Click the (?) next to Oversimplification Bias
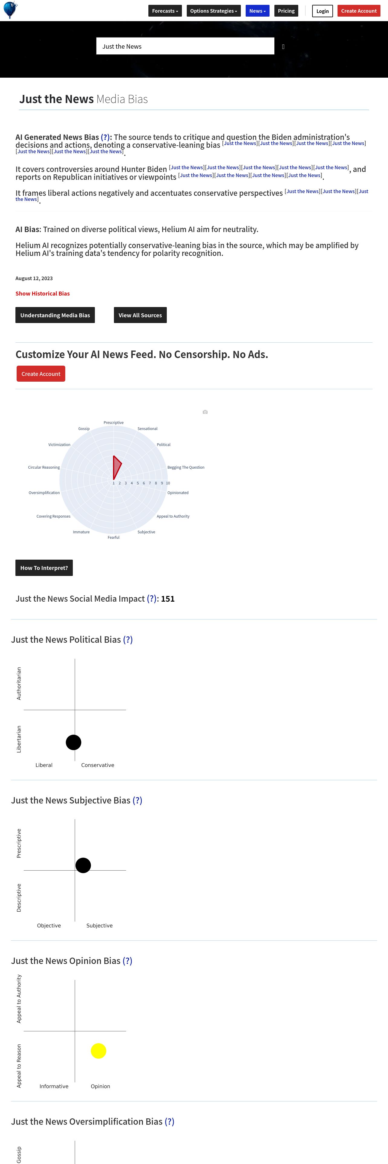The width and height of the screenshot is (388, 1164). 170,1121
